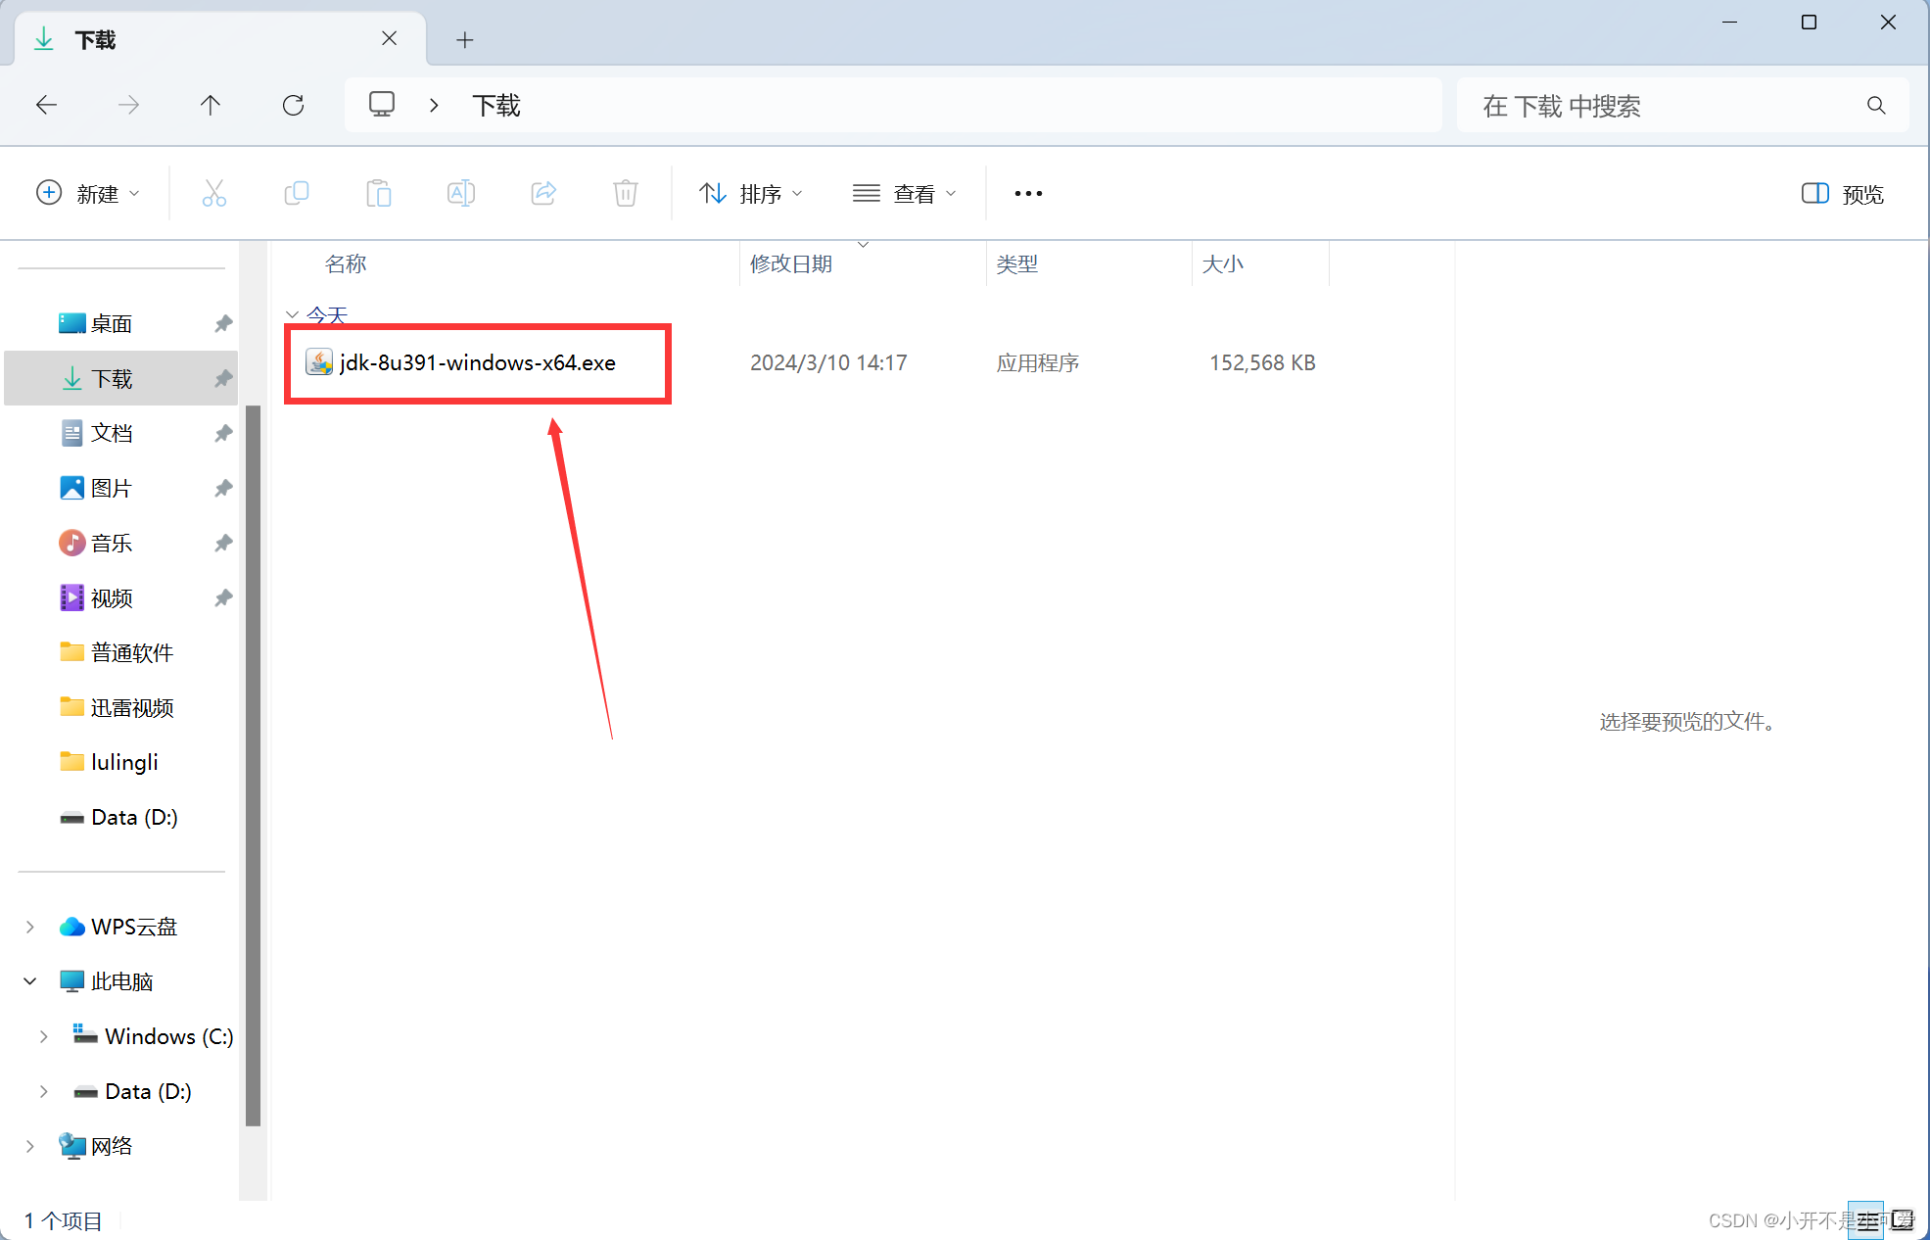Click the 新建 new item button

(x=87, y=194)
